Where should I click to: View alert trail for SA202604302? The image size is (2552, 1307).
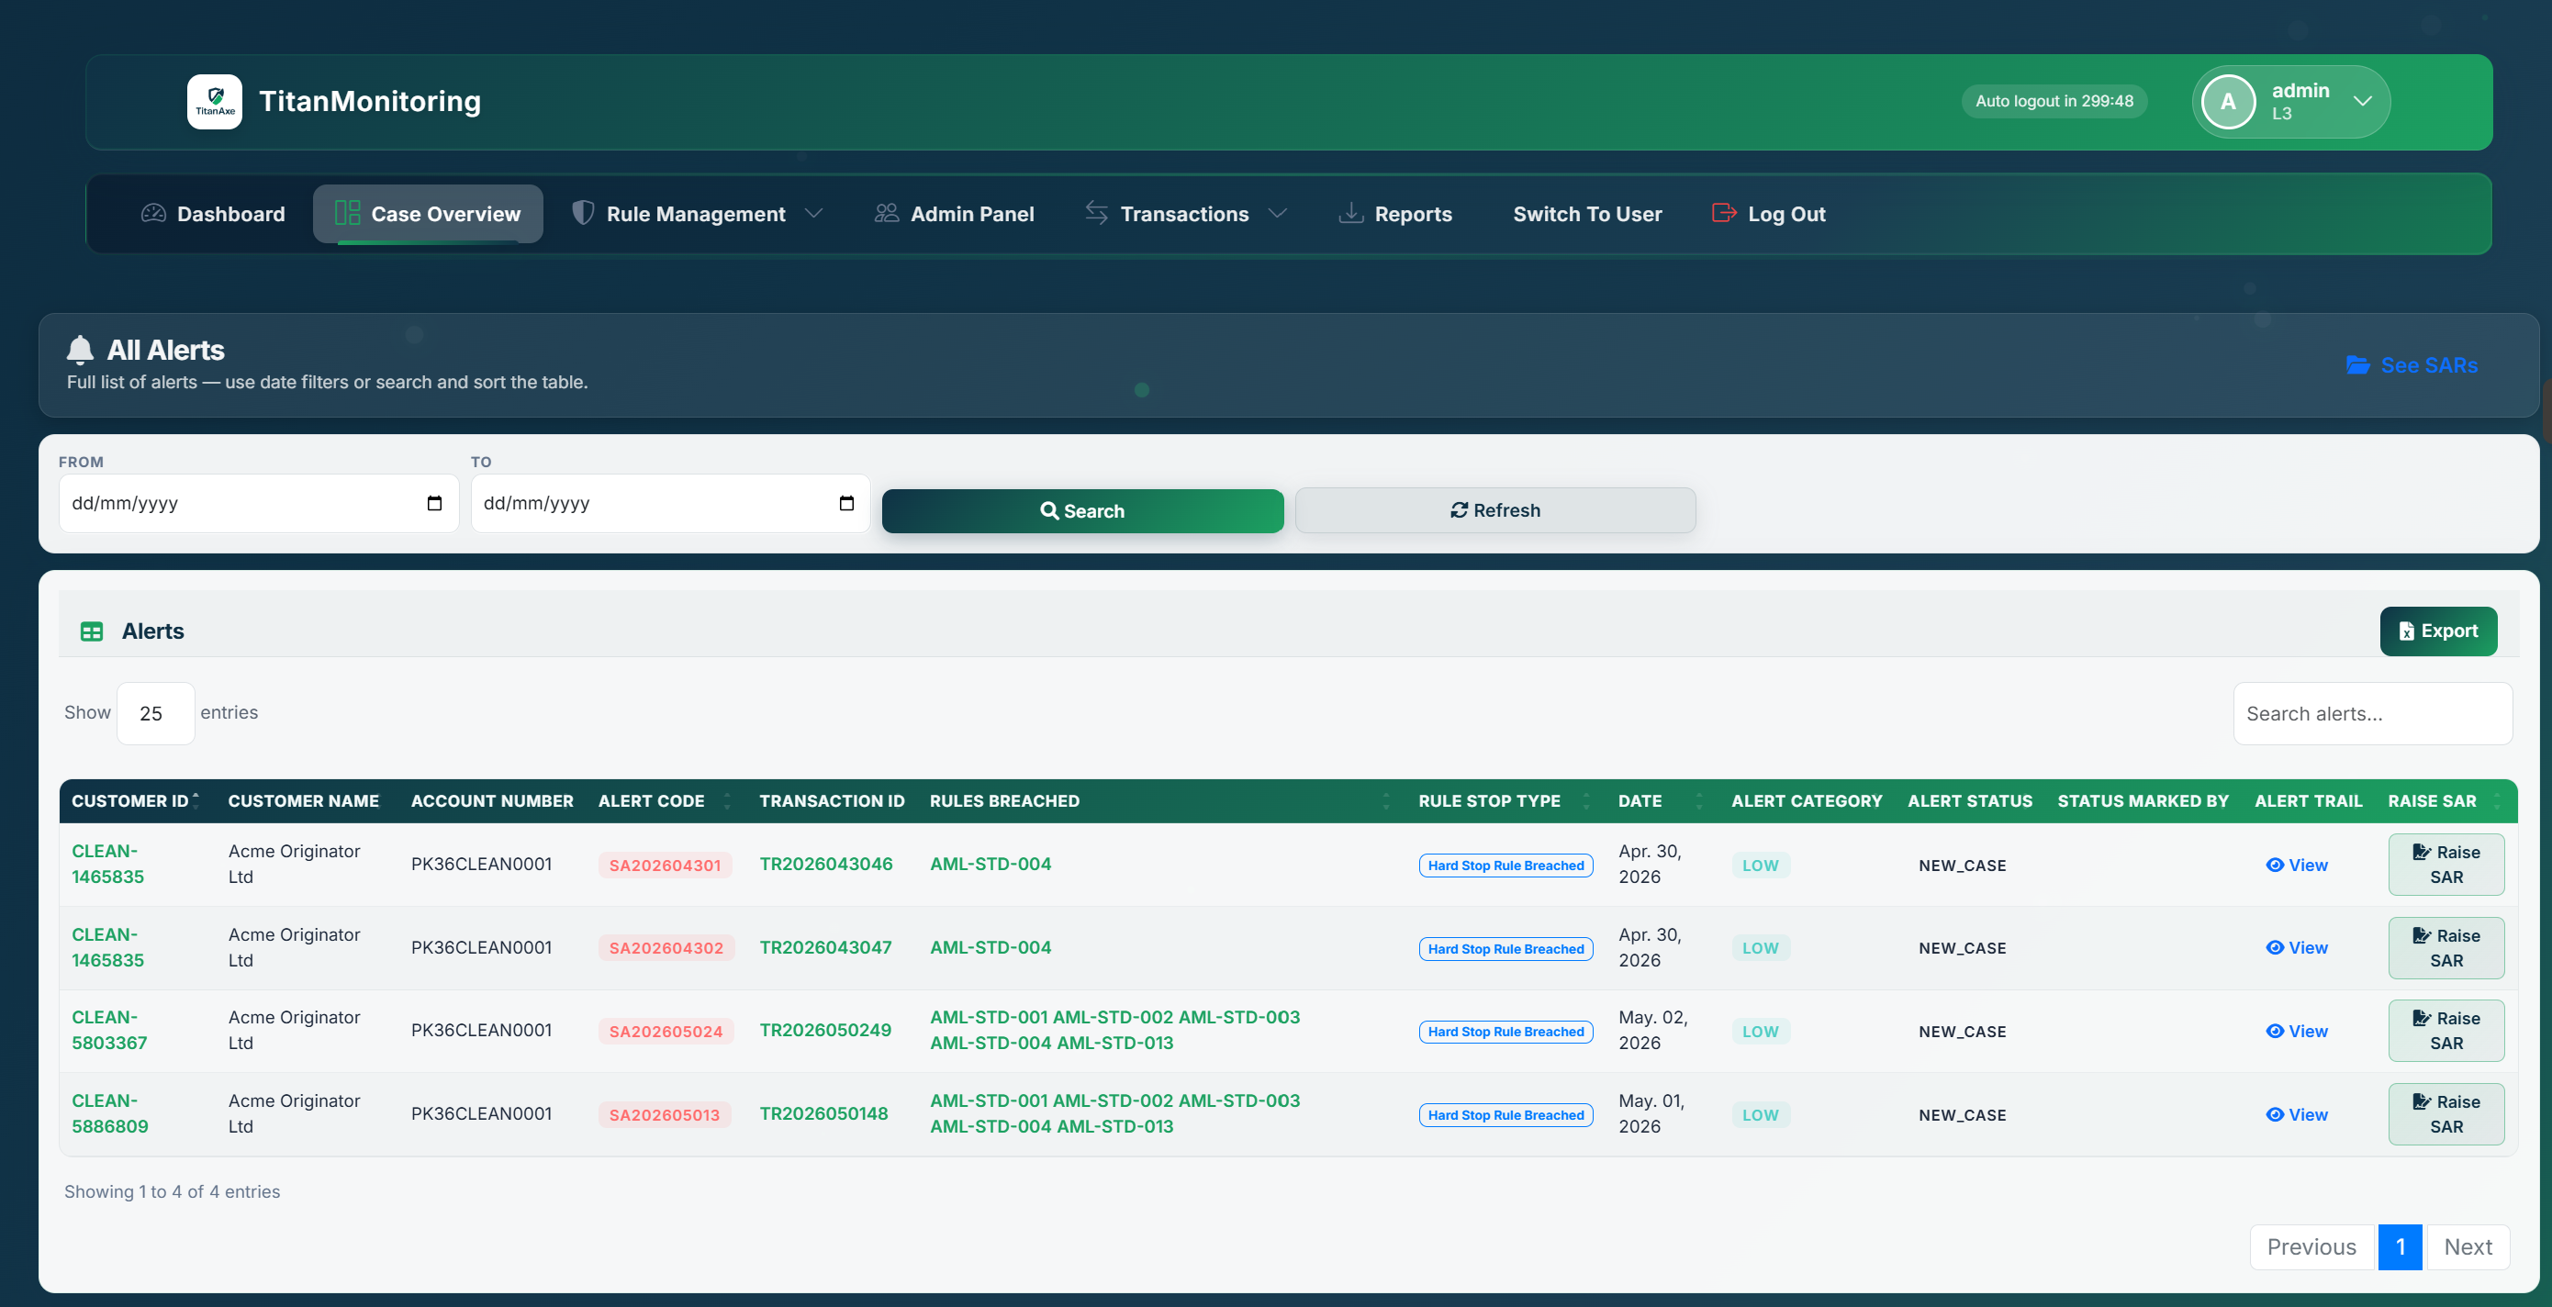(x=2297, y=947)
